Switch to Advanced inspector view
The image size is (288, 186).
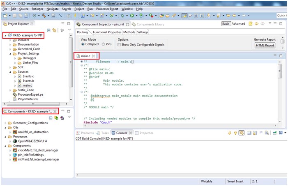[238, 24]
